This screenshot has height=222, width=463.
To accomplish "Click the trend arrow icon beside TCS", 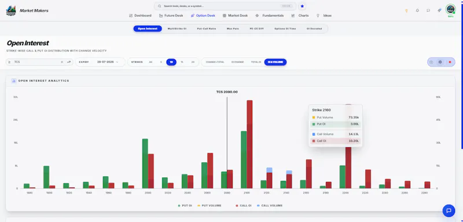I will coord(69,62).
